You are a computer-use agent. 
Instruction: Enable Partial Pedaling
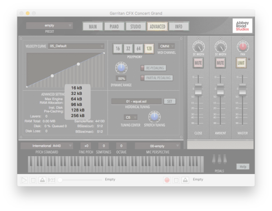(x=157, y=78)
